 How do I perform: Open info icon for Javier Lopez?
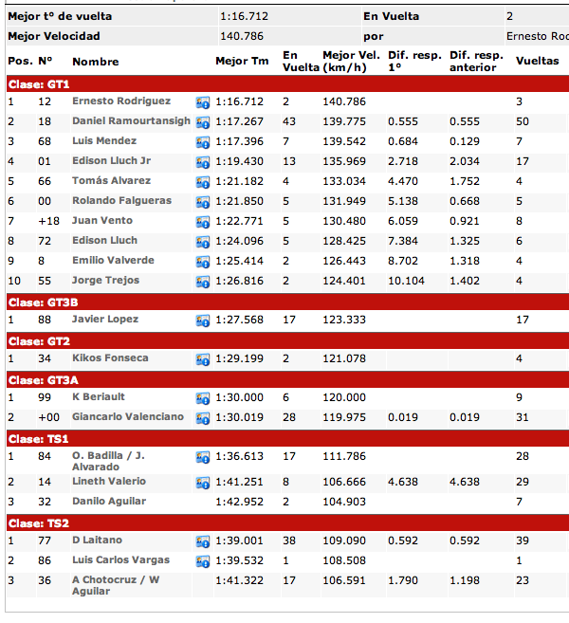pyautogui.click(x=202, y=321)
